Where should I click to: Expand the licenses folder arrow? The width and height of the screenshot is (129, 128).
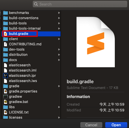[x=59, y=118]
